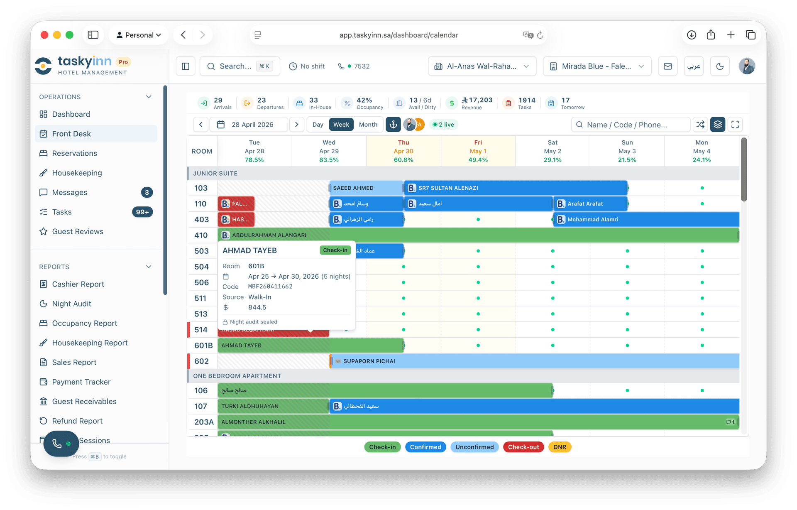This screenshot has height=510, width=797.
Task: Advance to next week arrow
Action: [296, 125]
